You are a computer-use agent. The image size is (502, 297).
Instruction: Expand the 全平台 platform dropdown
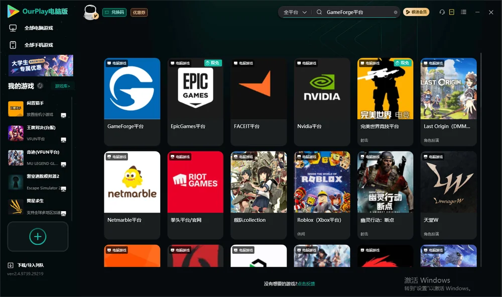pyautogui.click(x=295, y=12)
